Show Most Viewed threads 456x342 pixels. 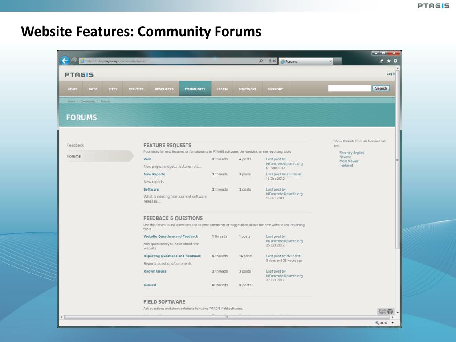[349, 161]
